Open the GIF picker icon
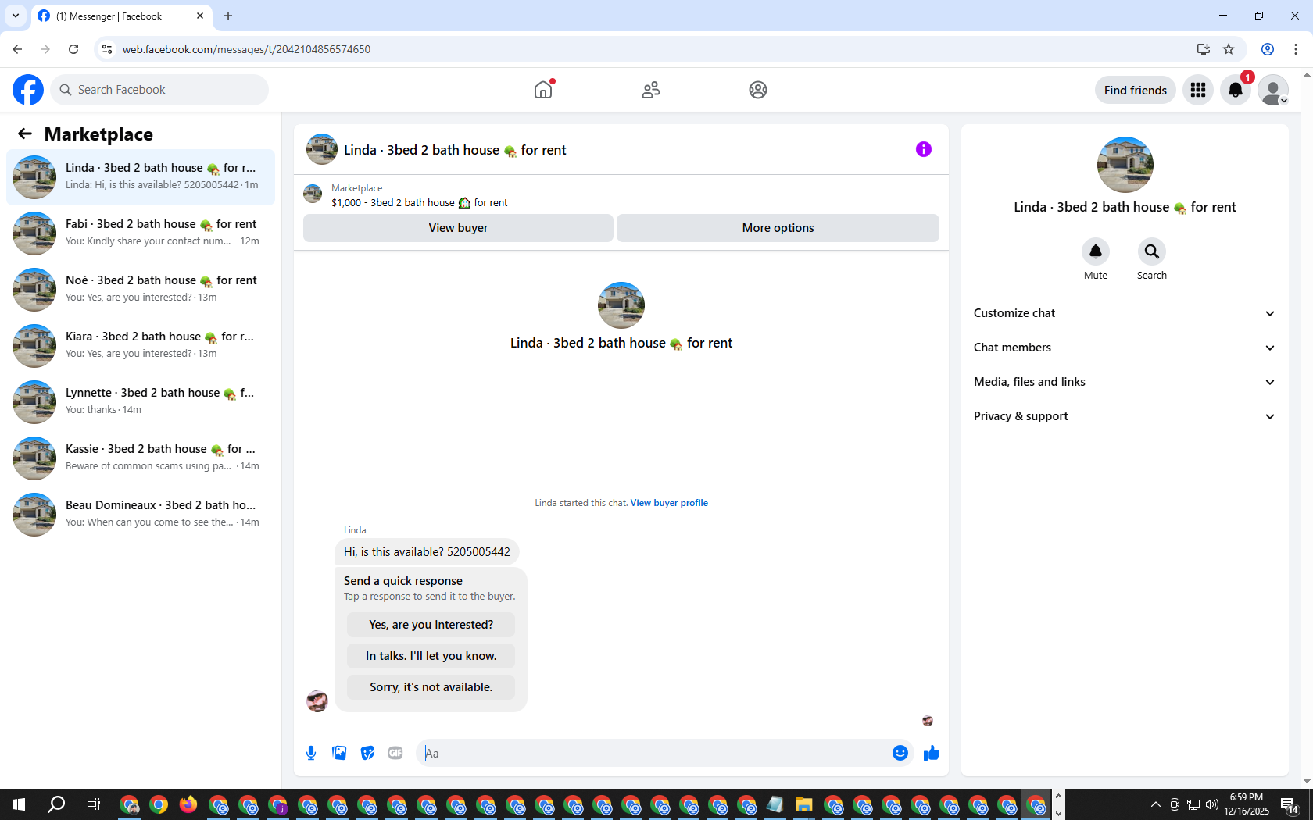1313x820 pixels. [x=395, y=753]
